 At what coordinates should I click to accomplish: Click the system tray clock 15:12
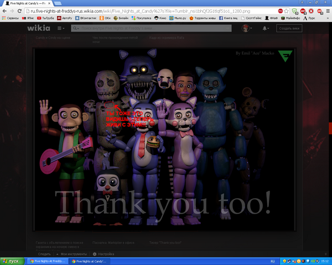point(325,261)
